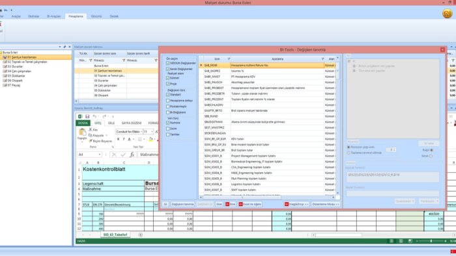Click the 'Excel ile öğele' button
The width and height of the screenshot is (456, 256).
(x=250, y=204)
